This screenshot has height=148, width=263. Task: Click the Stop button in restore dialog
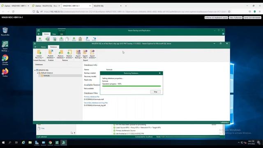pos(155,92)
